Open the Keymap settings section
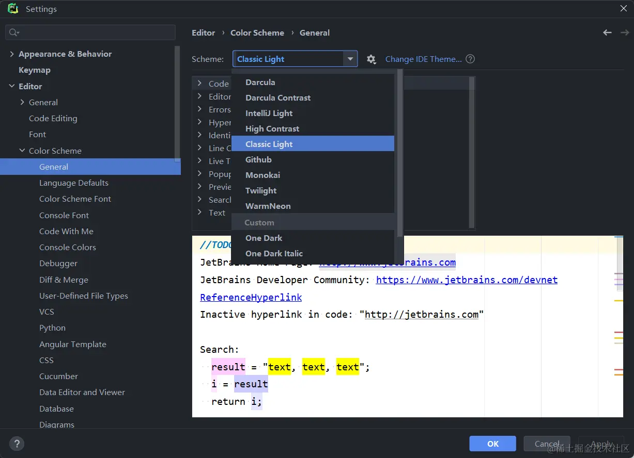Image resolution: width=634 pixels, height=458 pixels. point(34,70)
